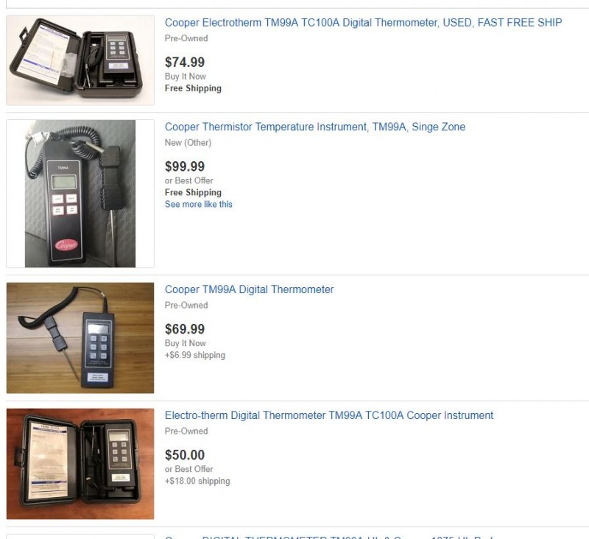This screenshot has width=589, height=539.
Task: Click the $99.99 price
Action: [185, 166]
